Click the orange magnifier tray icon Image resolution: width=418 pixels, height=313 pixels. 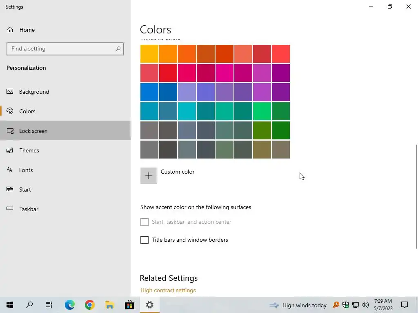pos(336,305)
